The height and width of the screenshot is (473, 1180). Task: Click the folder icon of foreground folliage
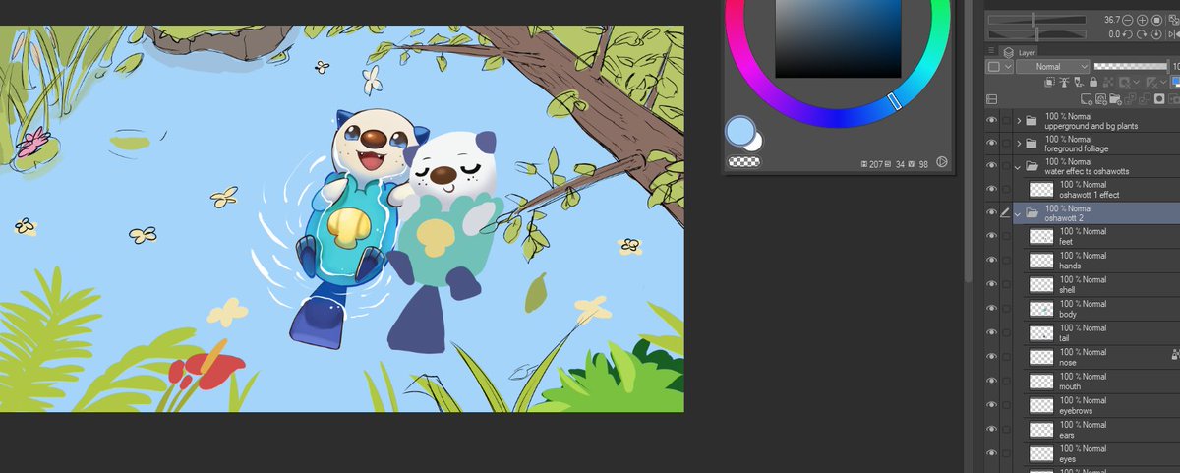click(1031, 144)
